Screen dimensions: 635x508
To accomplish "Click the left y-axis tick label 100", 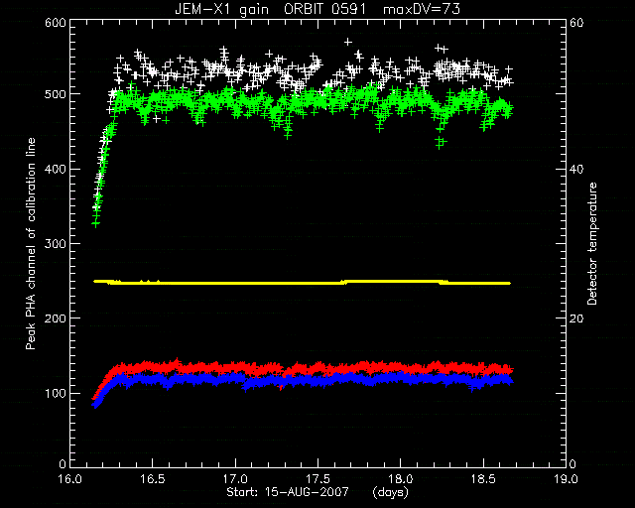I will [56, 393].
